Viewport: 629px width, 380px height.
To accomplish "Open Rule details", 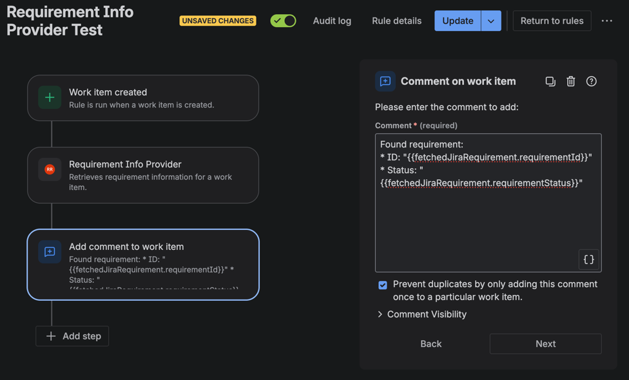I will [x=396, y=21].
